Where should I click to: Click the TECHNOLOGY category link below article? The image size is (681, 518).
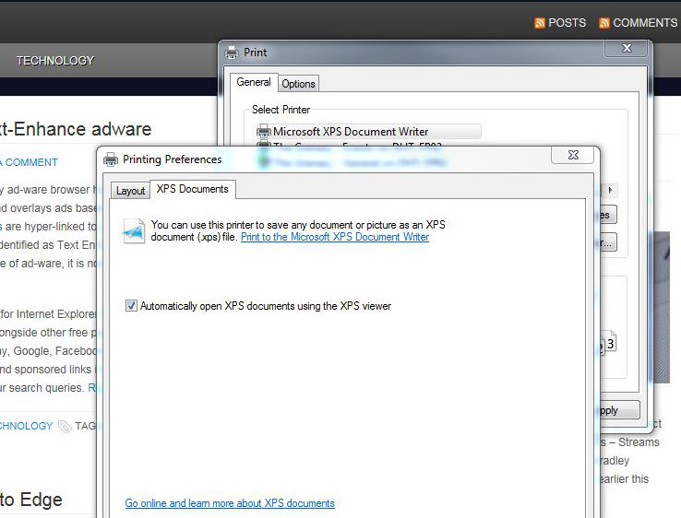point(26,426)
